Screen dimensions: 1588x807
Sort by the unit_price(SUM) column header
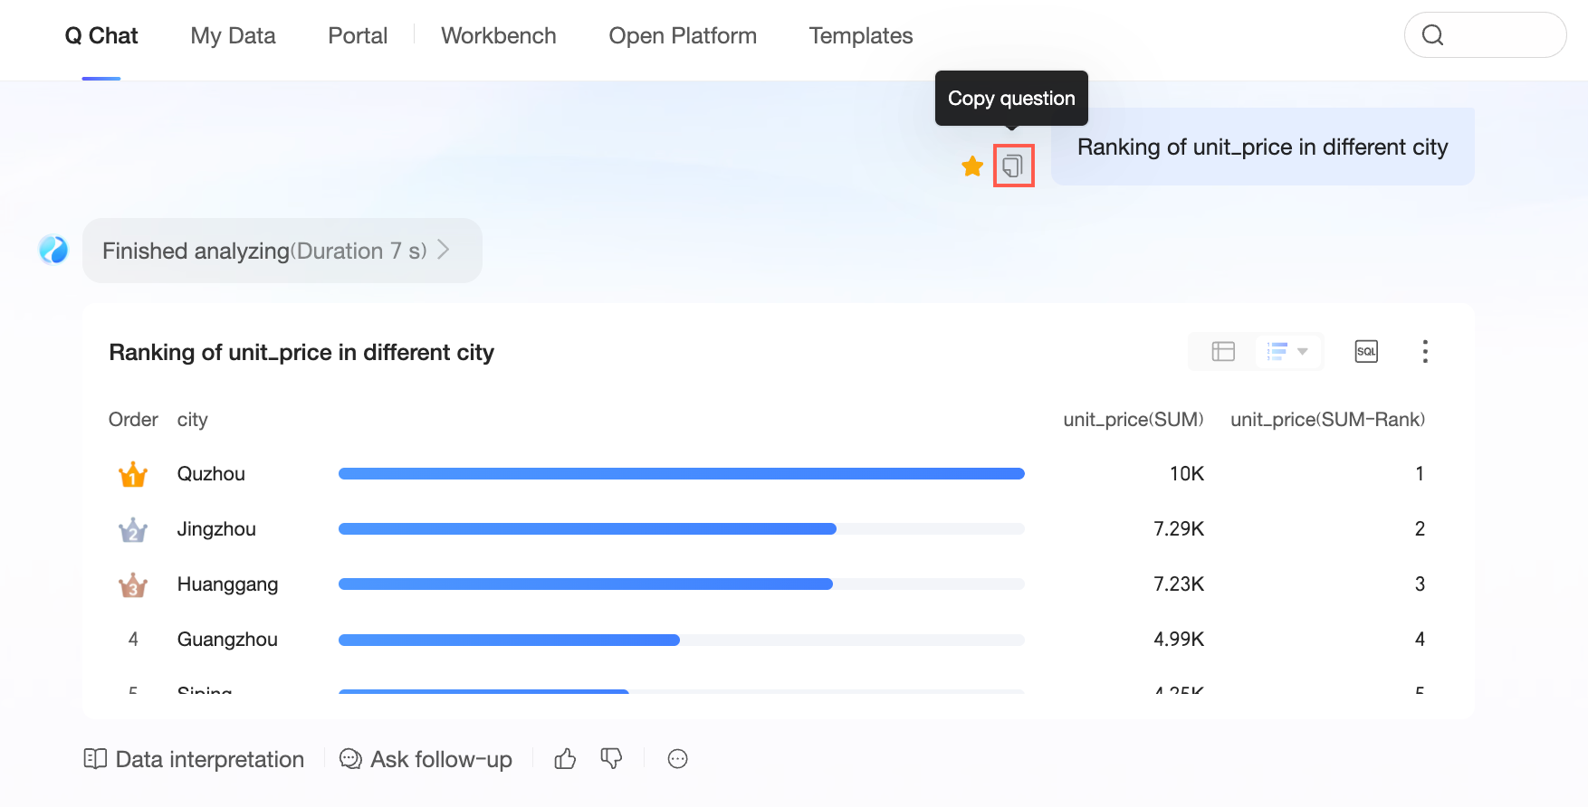[1133, 420]
